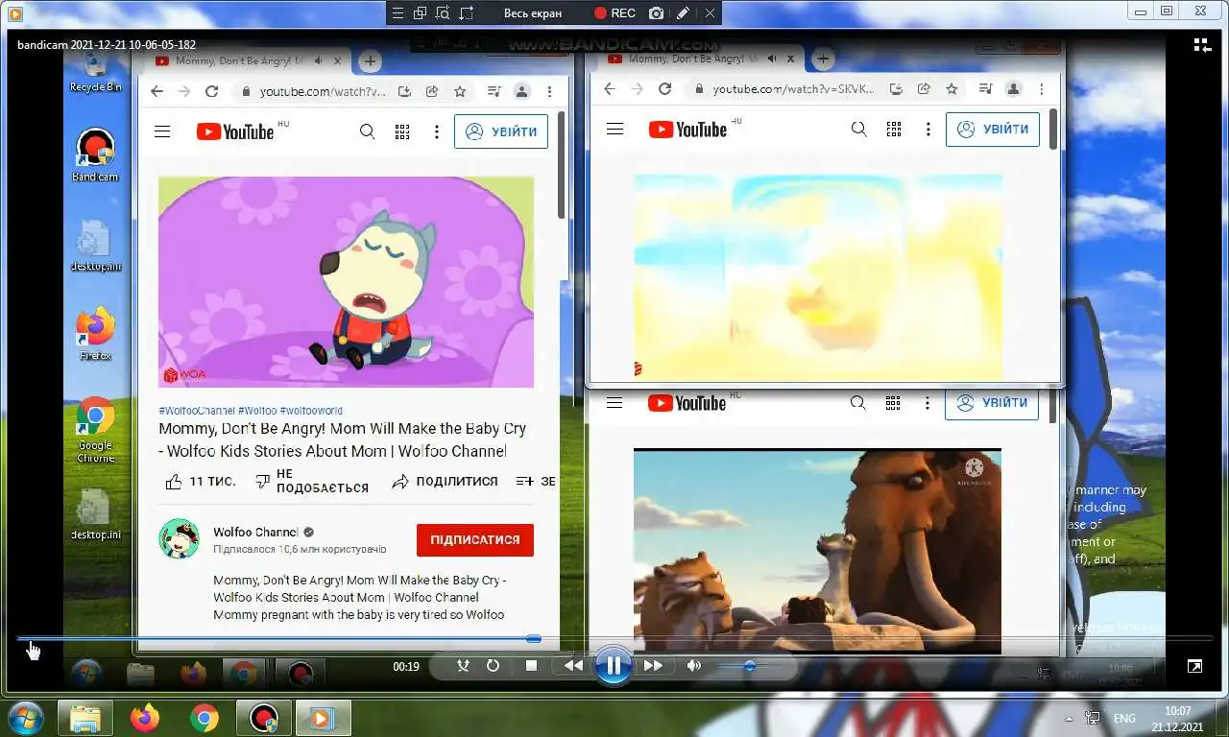This screenshot has width=1229, height=737.
Task: Open Wolfoo Channel avatar
Action: (x=179, y=538)
